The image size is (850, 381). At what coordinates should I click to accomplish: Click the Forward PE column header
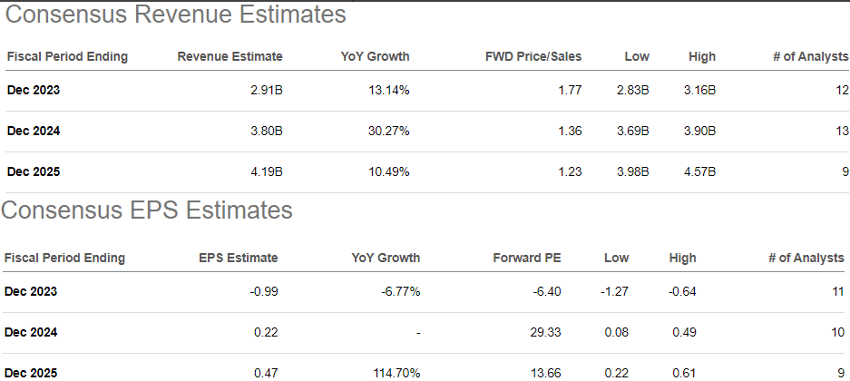click(528, 258)
